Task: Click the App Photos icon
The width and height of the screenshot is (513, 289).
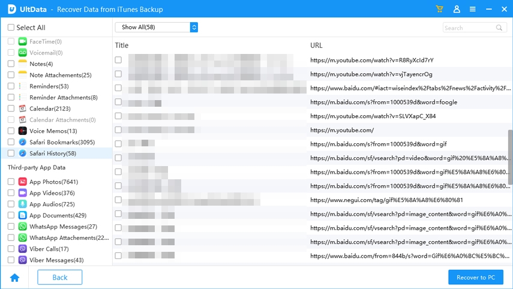Action: point(23,182)
